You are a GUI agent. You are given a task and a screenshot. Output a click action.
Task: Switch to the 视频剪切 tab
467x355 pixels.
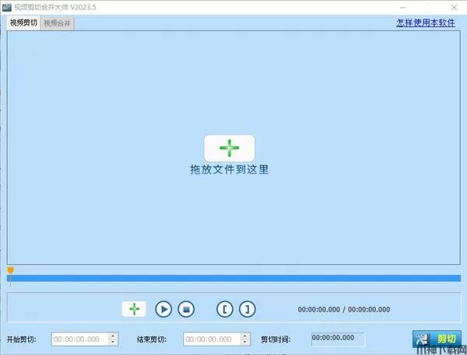click(x=23, y=23)
